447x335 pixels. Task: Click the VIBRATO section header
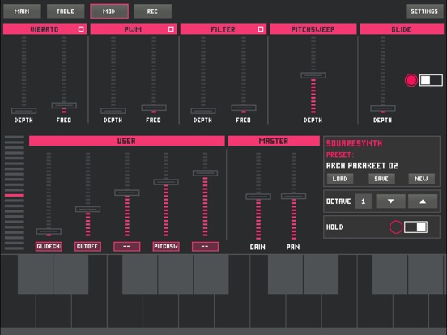coord(45,29)
